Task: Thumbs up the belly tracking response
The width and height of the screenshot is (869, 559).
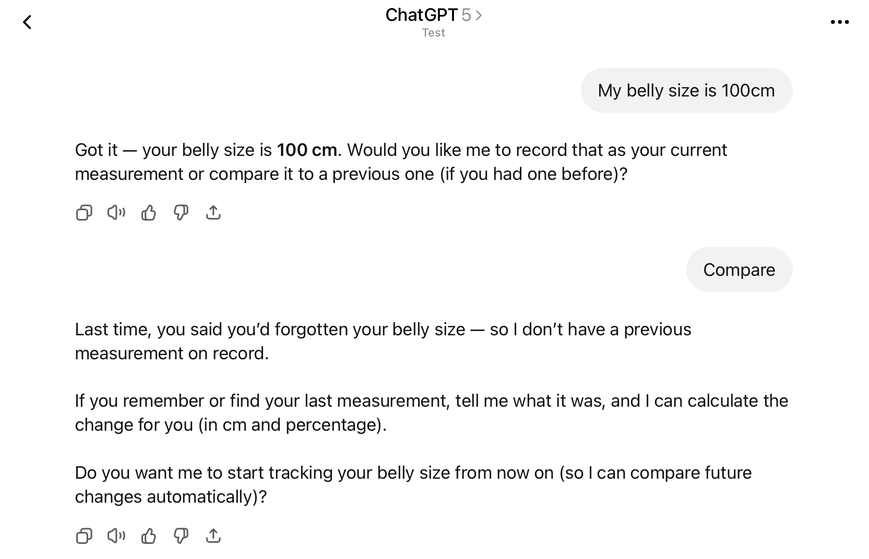Action: pos(149,536)
